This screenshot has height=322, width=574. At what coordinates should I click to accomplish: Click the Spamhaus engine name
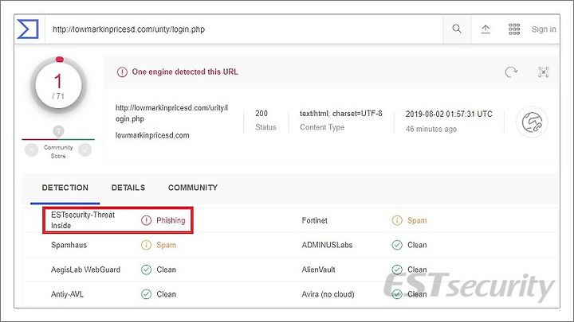(69, 245)
